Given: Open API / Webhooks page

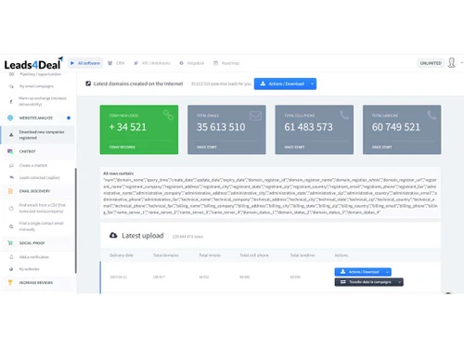Looking at the screenshot, I should (152, 63).
